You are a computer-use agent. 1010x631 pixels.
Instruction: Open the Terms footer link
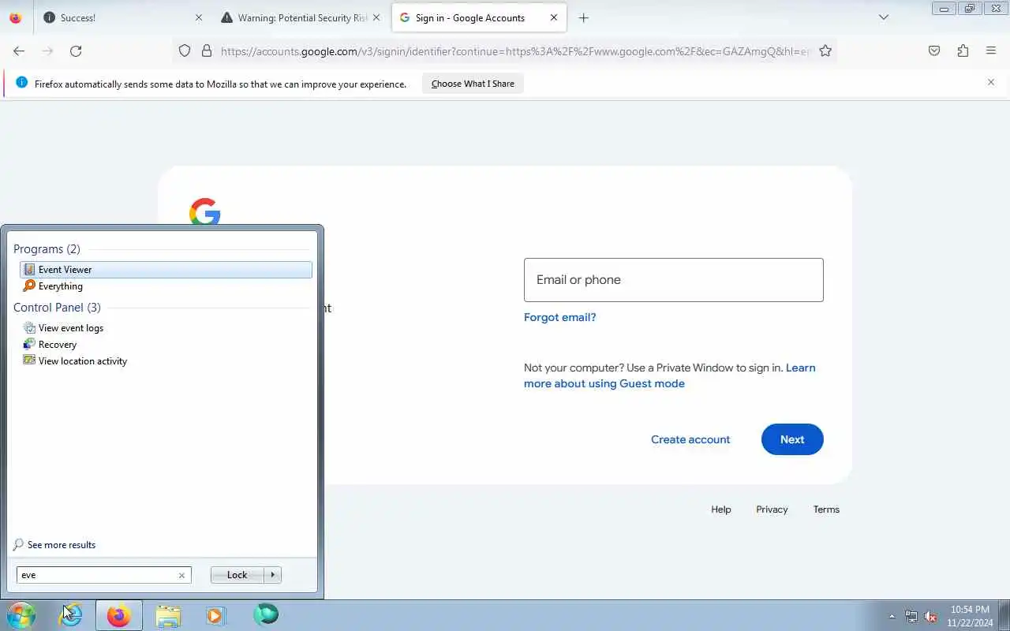(826, 510)
